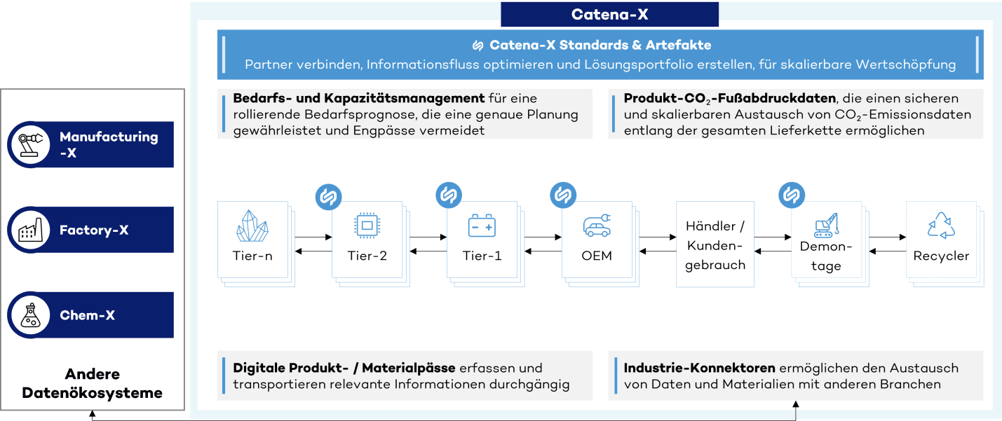Select the Factory-X label
The width and height of the screenshot is (1002, 421).
click(94, 230)
